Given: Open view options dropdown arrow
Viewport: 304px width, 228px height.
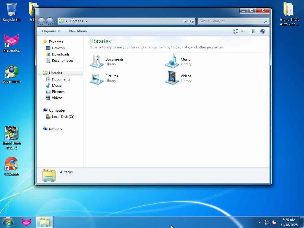Looking at the screenshot, I should [x=242, y=31].
